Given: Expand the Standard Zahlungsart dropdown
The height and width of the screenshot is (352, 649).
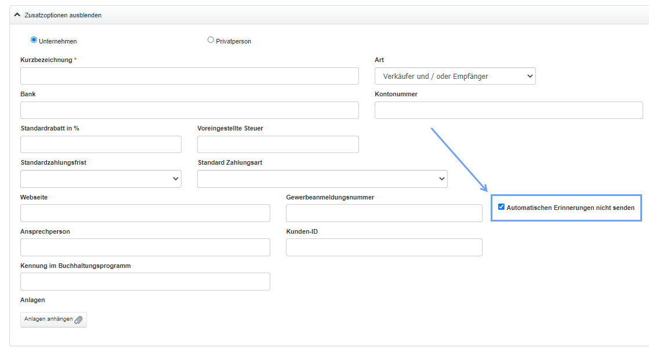Looking at the screenshot, I should tap(322, 179).
